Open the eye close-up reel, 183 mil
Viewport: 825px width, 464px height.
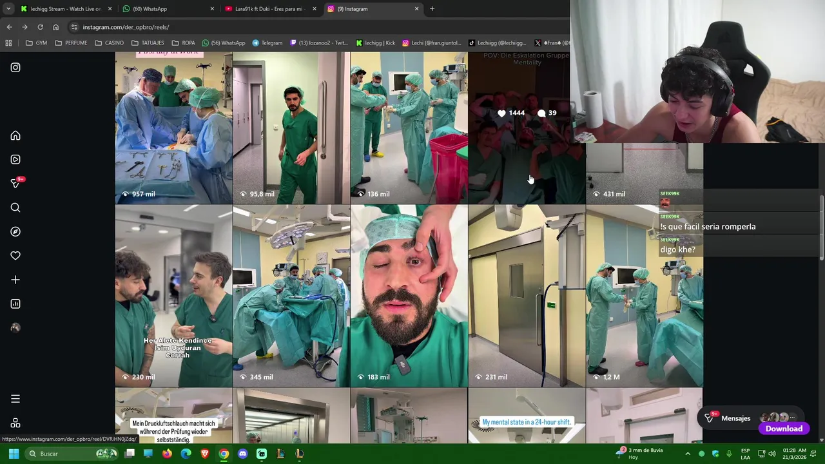click(x=409, y=296)
